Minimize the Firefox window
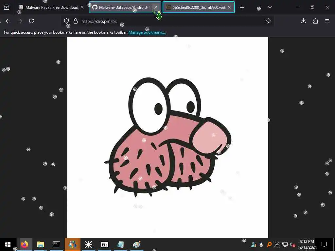This screenshot has width=335, height=251. [x=297, y=7]
